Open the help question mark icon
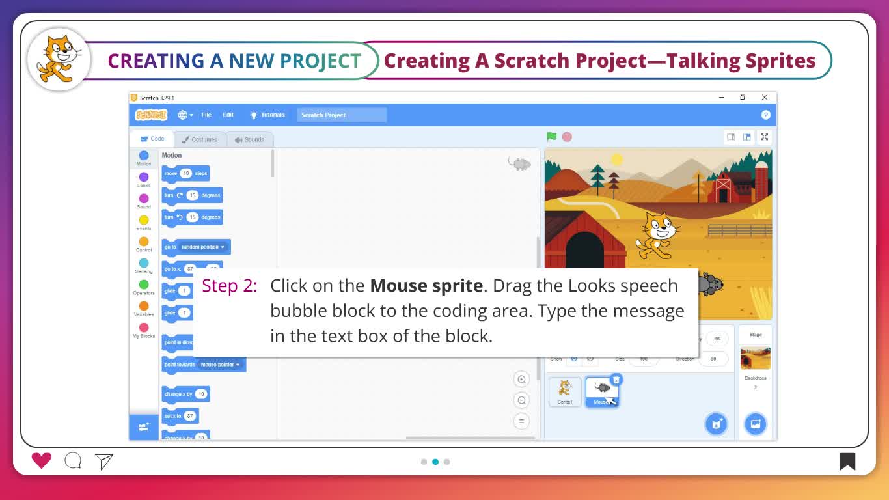The width and height of the screenshot is (889, 500). coord(765,115)
